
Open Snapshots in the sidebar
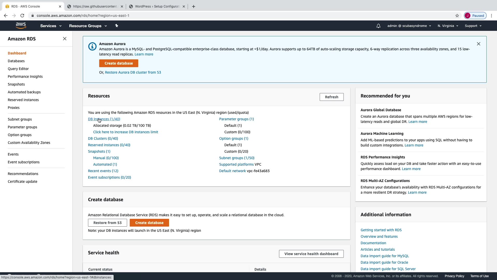(x=16, y=84)
